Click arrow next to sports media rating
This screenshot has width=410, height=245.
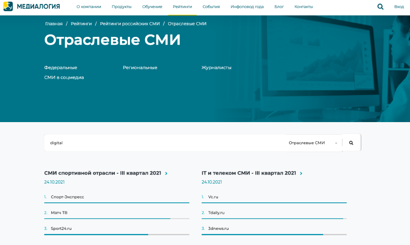(166, 173)
